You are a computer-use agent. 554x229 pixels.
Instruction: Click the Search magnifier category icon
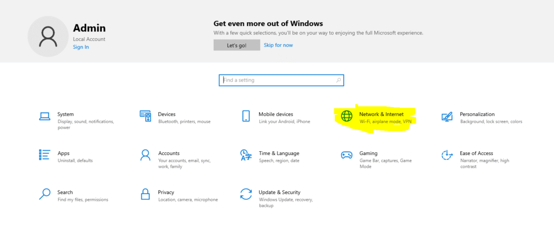[44, 194]
